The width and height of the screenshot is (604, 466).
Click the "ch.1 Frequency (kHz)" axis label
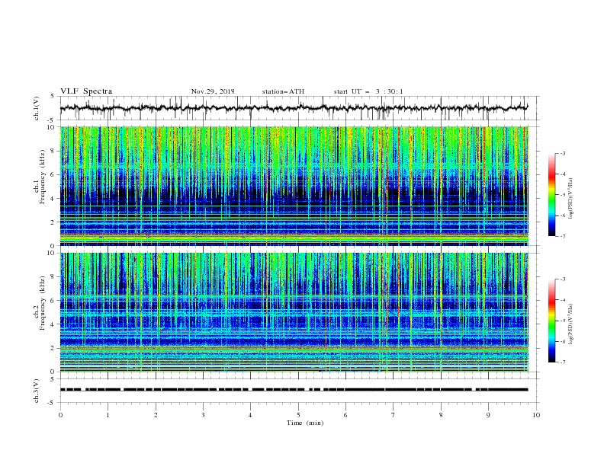[x=40, y=175]
